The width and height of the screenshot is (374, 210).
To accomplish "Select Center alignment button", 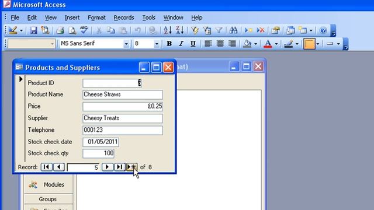I will coord(220,44).
